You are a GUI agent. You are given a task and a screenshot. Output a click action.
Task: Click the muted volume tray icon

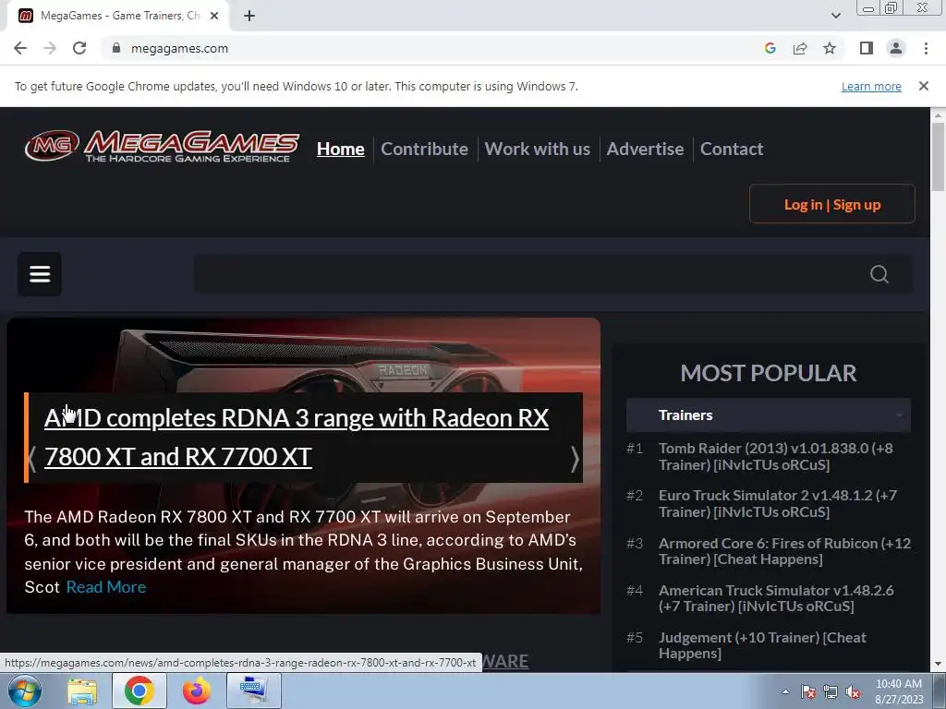click(853, 692)
